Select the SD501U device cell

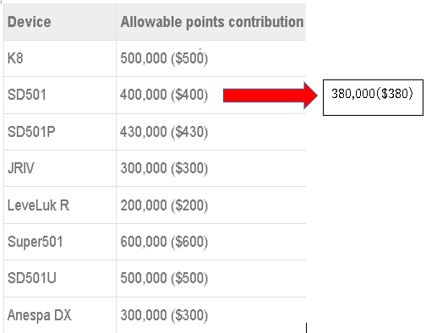tap(60, 278)
